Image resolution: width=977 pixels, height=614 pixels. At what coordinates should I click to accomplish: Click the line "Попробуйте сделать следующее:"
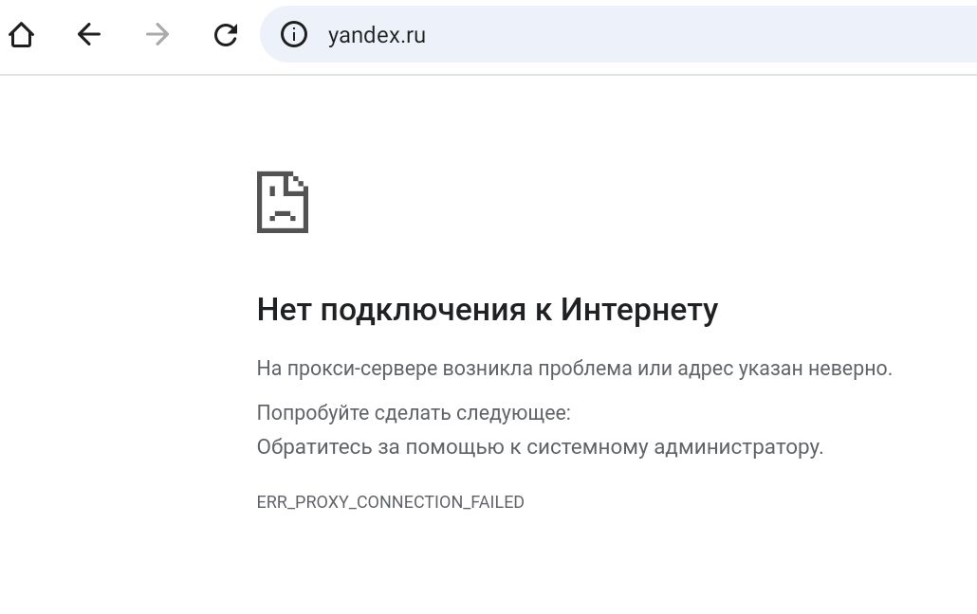414,413
